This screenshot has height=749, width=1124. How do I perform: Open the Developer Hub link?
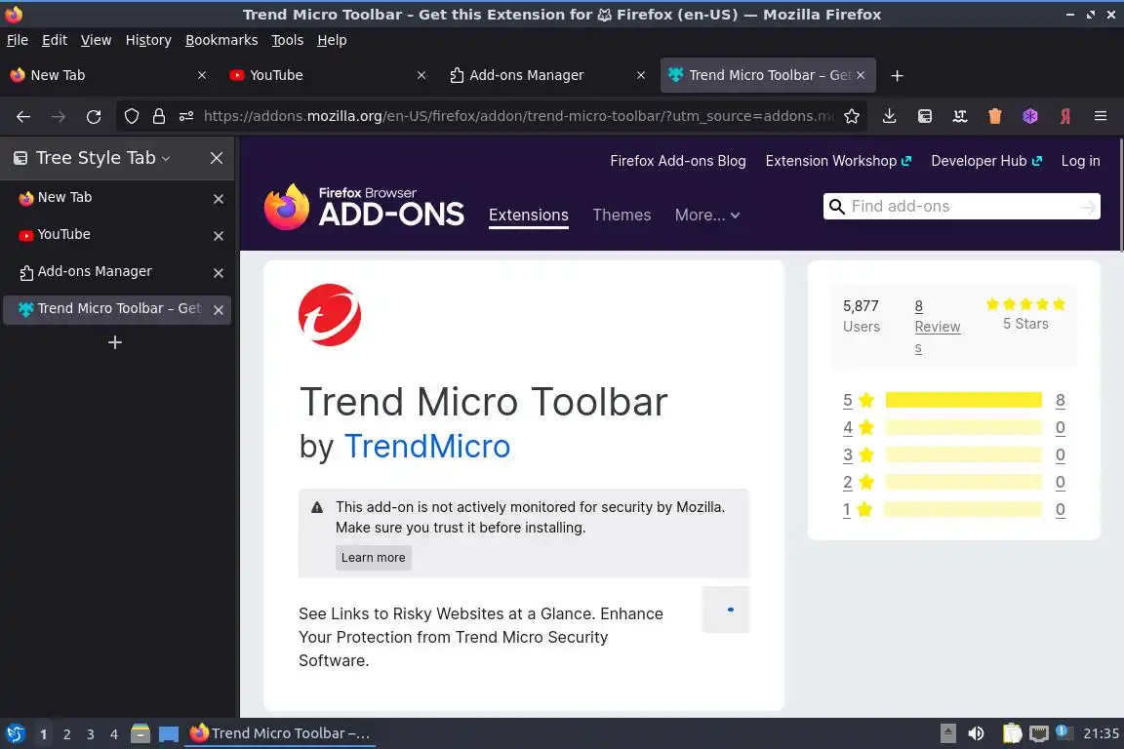[x=986, y=161]
